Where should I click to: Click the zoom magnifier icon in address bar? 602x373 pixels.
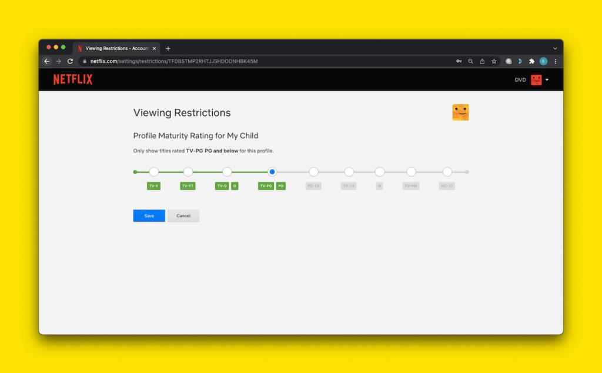[470, 61]
